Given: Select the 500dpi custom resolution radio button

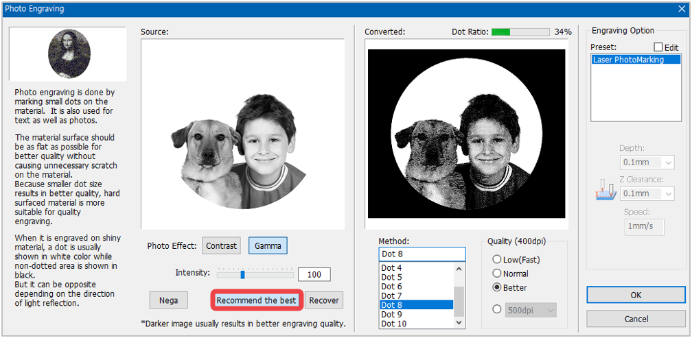Looking at the screenshot, I should click(x=497, y=309).
